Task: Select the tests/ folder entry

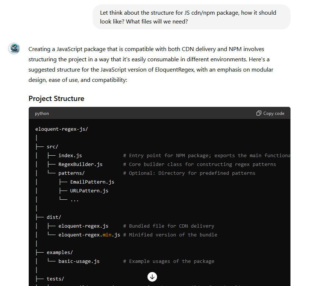Action: pos(55,279)
